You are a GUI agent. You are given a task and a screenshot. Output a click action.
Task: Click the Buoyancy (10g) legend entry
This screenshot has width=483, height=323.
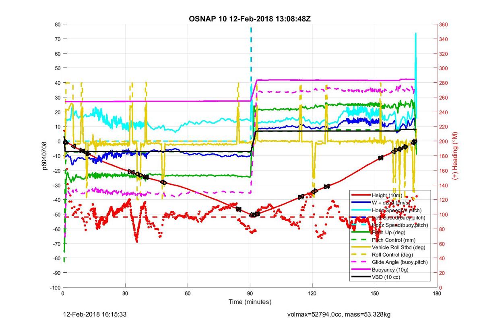tap(390, 270)
